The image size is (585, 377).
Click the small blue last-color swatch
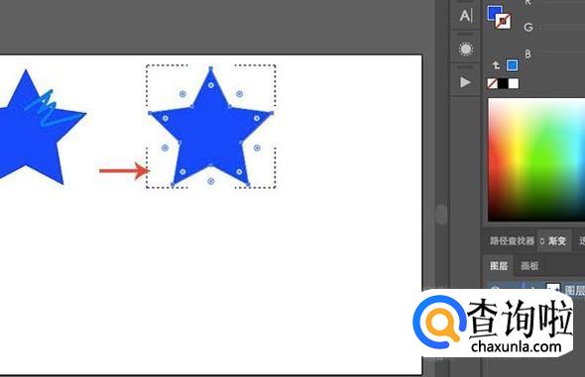pyautogui.click(x=513, y=65)
